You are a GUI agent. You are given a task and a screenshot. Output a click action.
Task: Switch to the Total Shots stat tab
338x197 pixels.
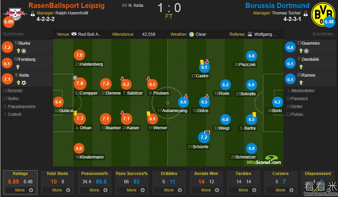pyautogui.click(x=57, y=174)
